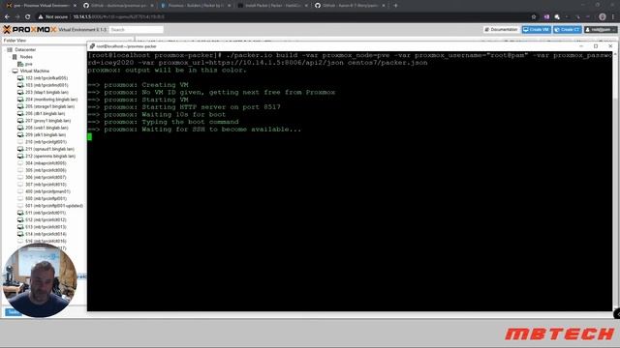Switch to the Proxmox Builders Packer tab
Viewport: 620px width, 348px height.
pos(195,6)
